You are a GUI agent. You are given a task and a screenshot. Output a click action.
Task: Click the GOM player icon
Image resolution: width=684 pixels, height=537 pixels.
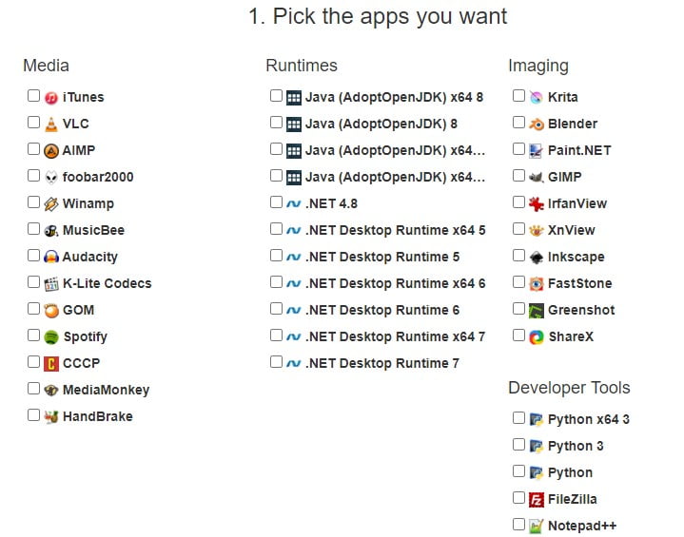point(51,311)
